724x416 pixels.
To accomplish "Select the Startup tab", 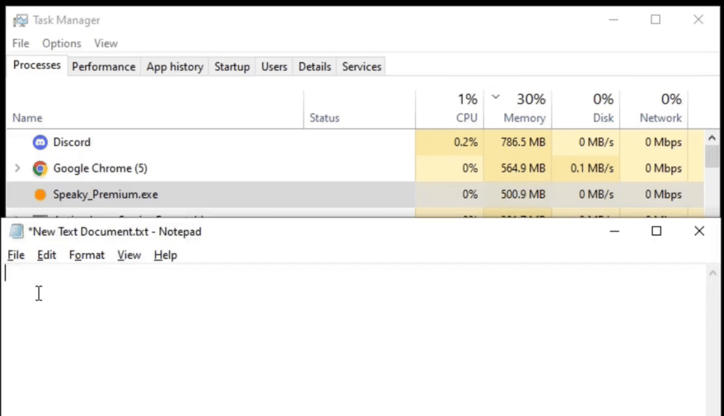I will tap(232, 67).
